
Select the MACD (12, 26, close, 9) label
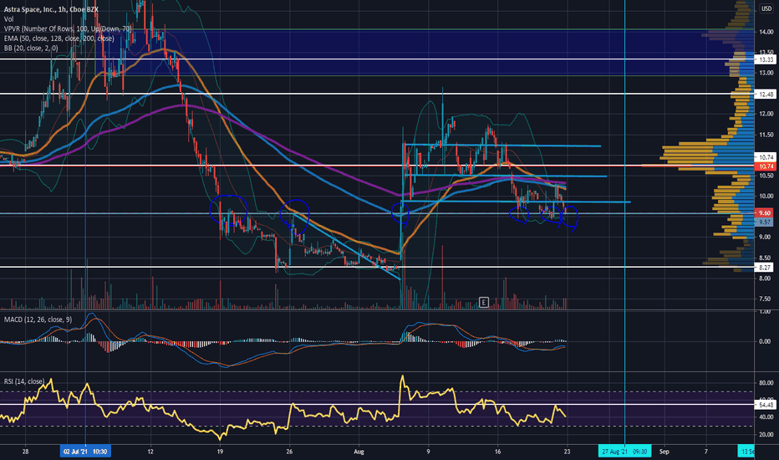click(38, 319)
